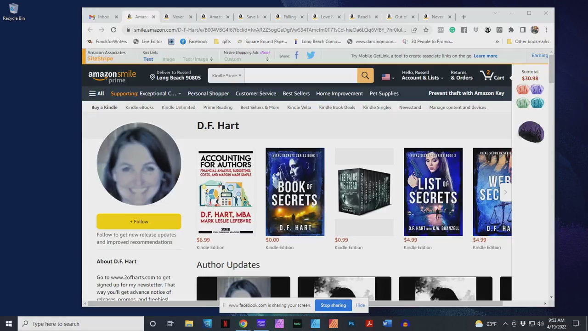Switch to the Inbox Gmail tab

click(x=104, y=17)
